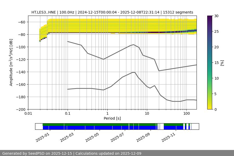Click the Period [s] x-axis label
Viewport: 234px width, 156px height.
(112, 118)
